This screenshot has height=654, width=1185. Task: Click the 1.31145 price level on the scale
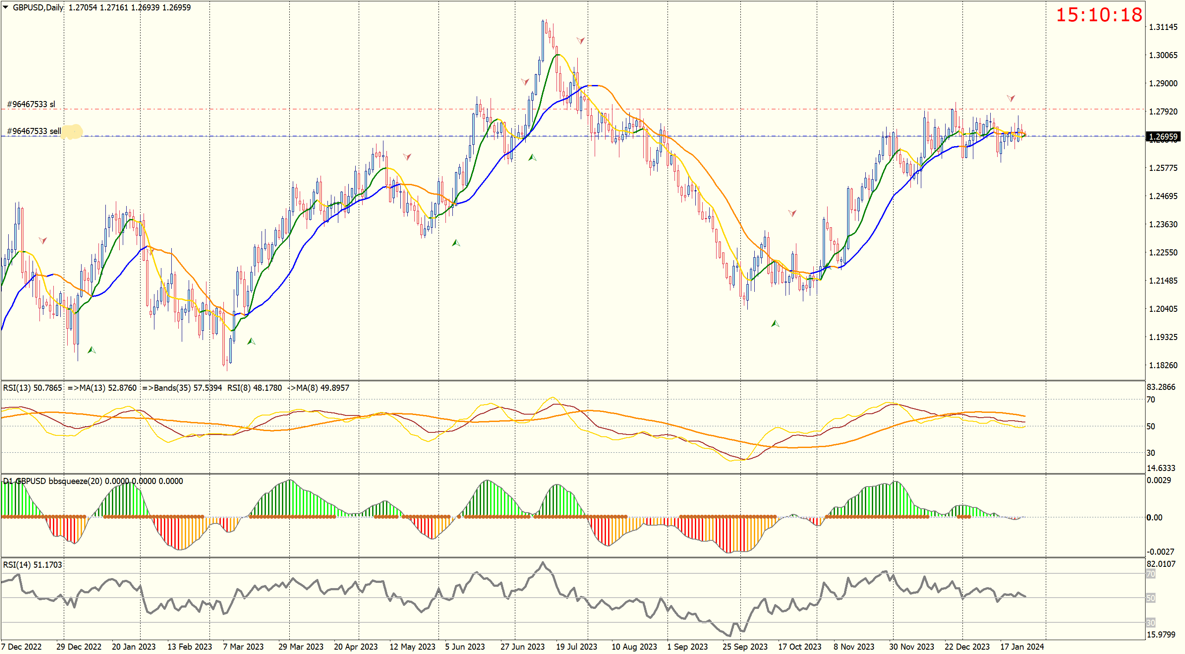[1163, 27]
